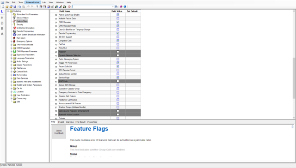Viewport: 296px width, 168px height.
Task: Expand the Audio Settings tree node
Action: (11, 61)
